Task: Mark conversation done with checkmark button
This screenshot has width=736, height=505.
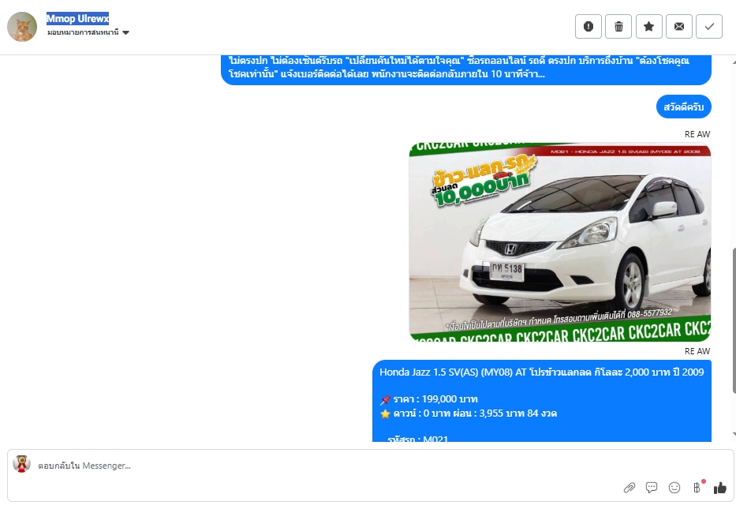Action: 708,27
